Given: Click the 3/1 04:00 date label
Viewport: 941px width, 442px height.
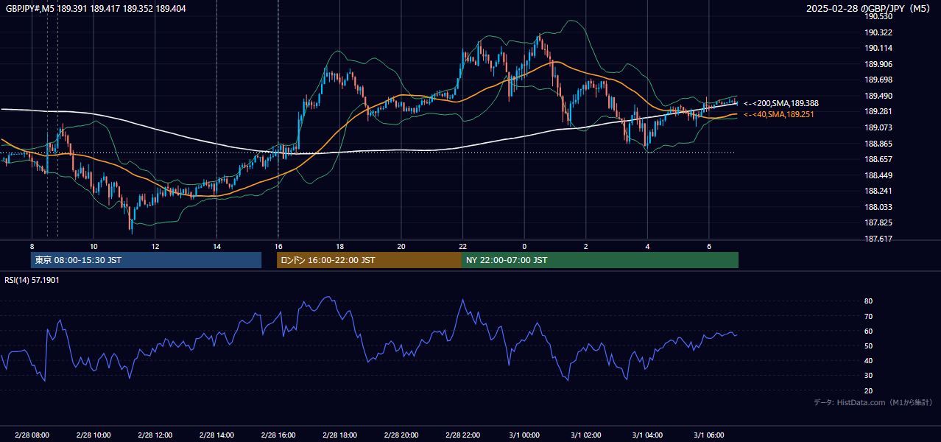Looking at the screenshot, I should tap(647, 435).
